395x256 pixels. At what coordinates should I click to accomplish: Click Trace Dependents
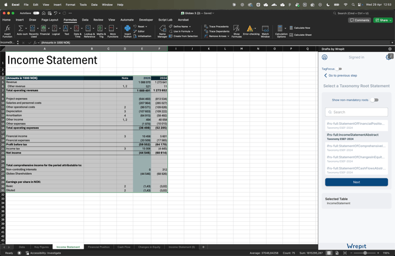[216, 31]
